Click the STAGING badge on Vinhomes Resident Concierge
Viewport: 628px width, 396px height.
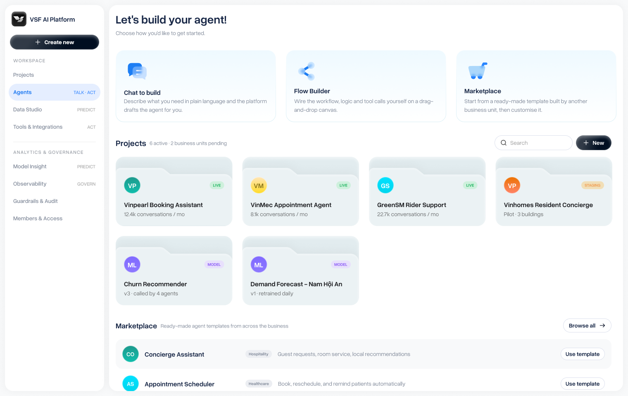(x=592, y=185)
